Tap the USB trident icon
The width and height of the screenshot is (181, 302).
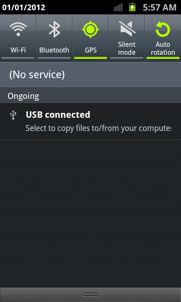pos(13,115)
